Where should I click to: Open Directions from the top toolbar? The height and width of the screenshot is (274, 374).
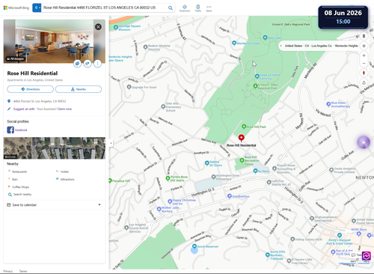click(185, 8)
